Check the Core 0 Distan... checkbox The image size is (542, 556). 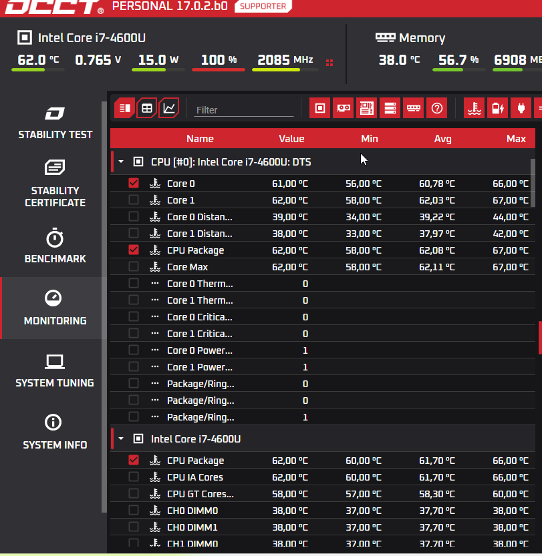(134, 216)
